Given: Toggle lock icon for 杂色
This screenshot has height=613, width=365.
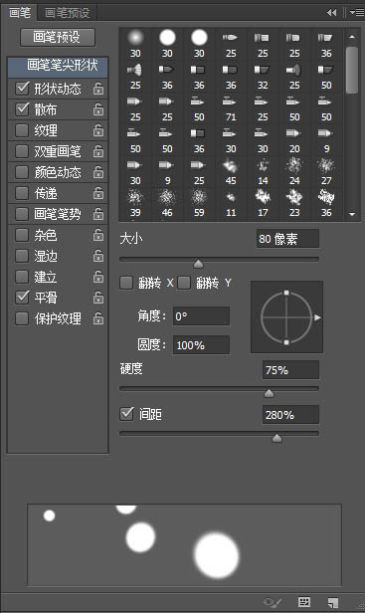Looking at the screenshot, I should coord(98,235).
